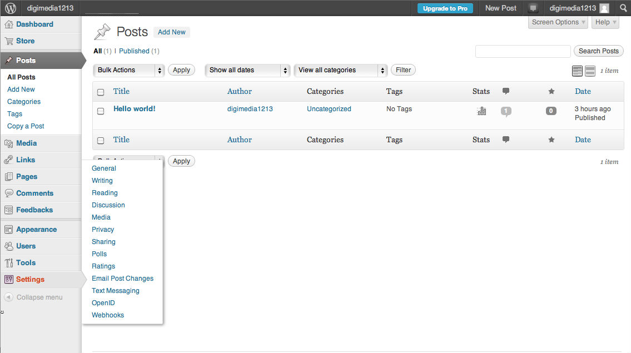Screen dimensions: 631x353
Task: Click the Uncategorized category link
Action: [x=329, y=109]
